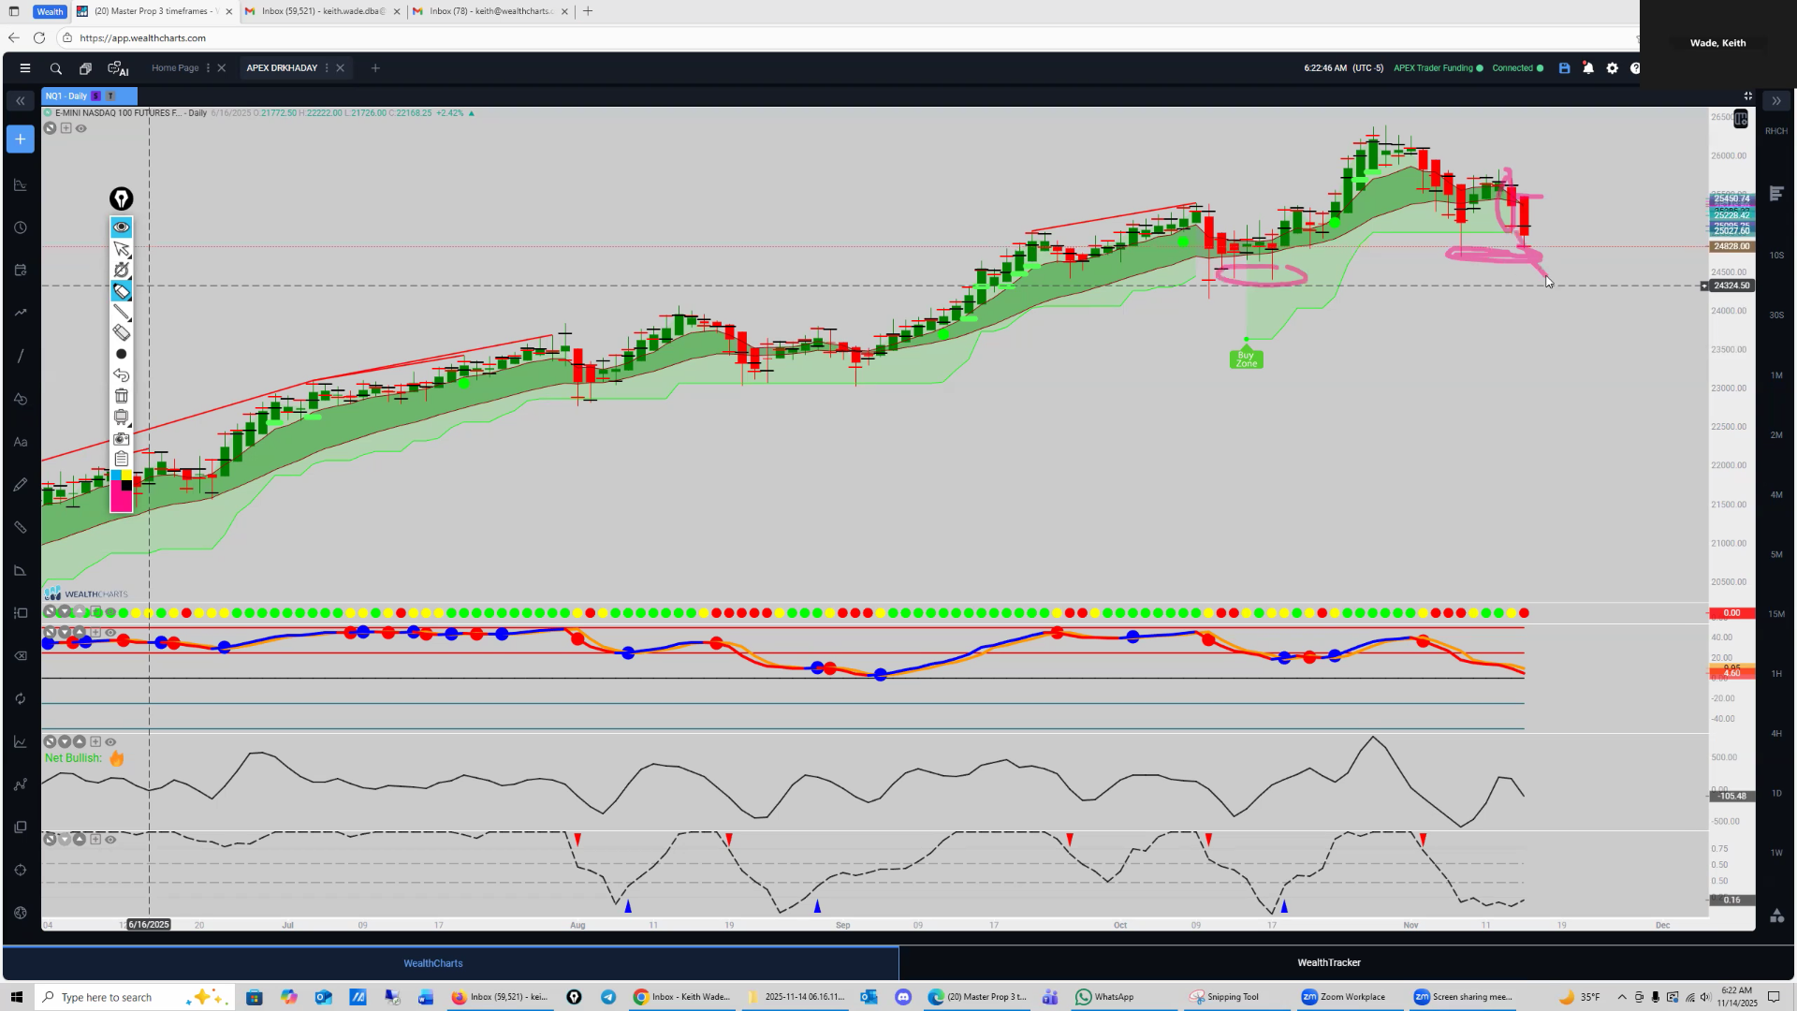Open the WealthTracker bottom tab

point(1328,962)
